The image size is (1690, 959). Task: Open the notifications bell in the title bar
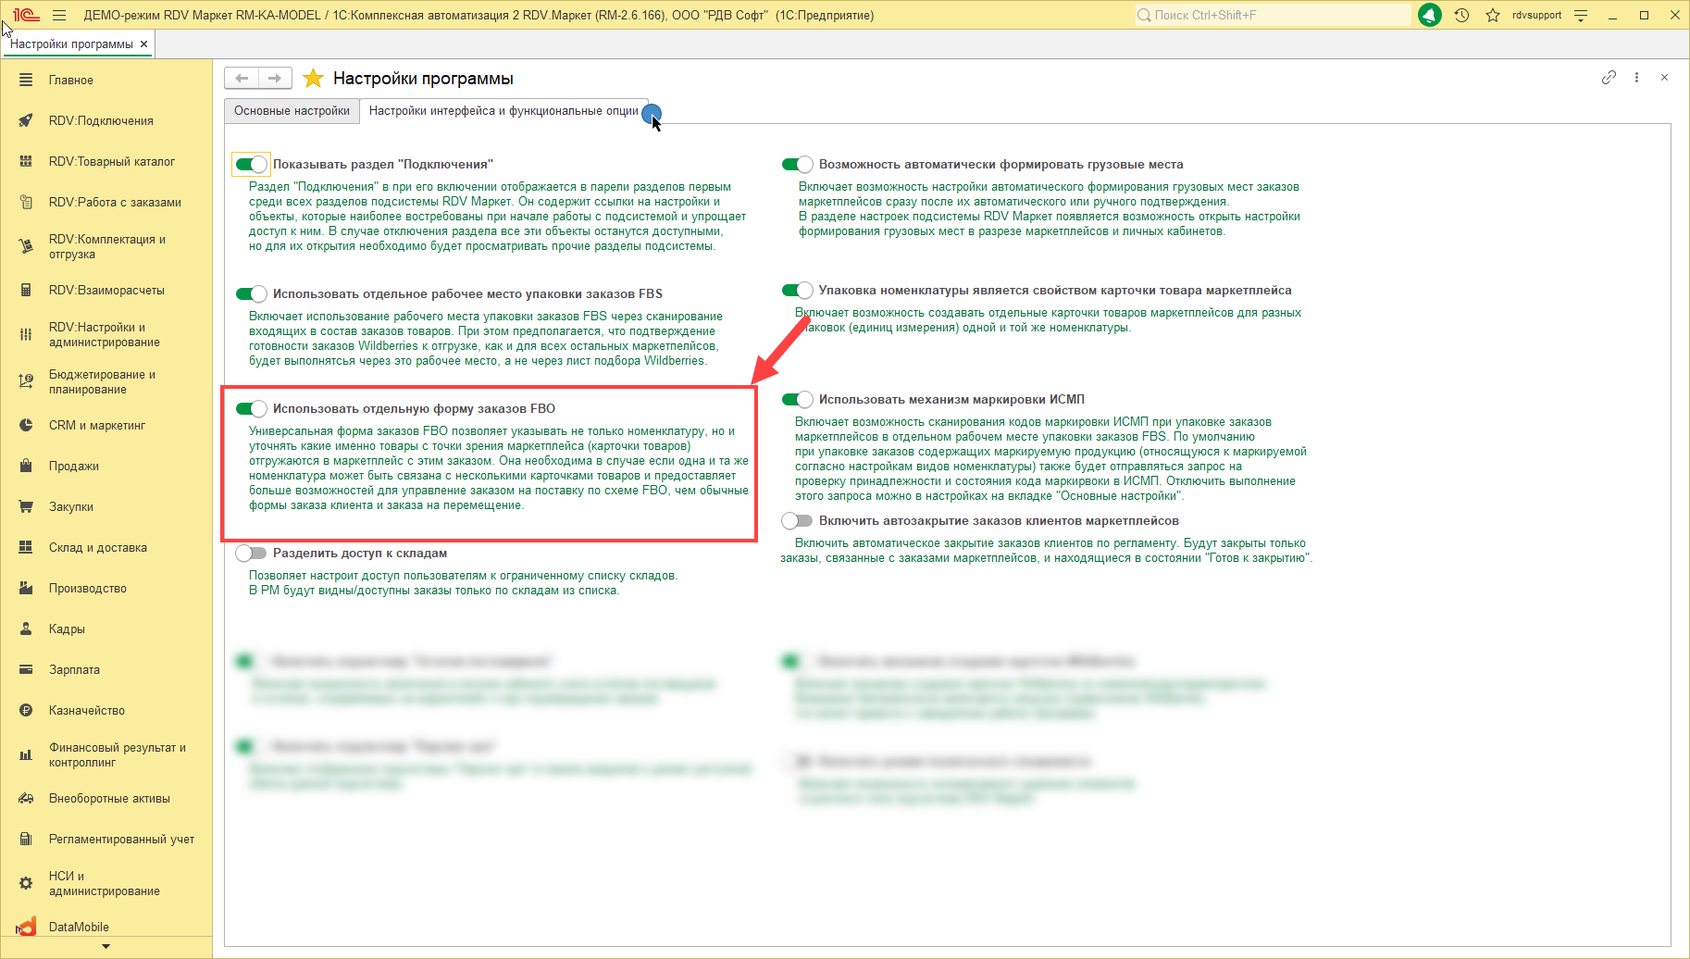click(1430, 15)
